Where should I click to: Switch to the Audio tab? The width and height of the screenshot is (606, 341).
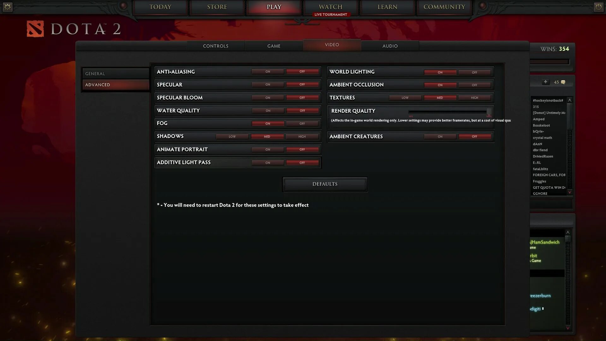390,46
